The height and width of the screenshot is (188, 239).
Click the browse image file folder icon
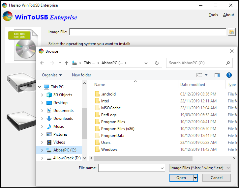(231, 32)
